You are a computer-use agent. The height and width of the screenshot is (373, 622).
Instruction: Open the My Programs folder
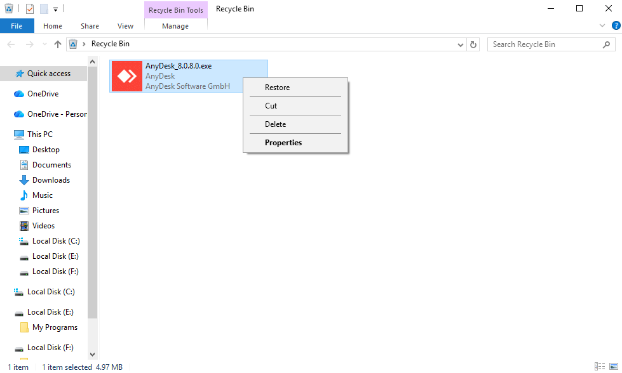[55, 327]
